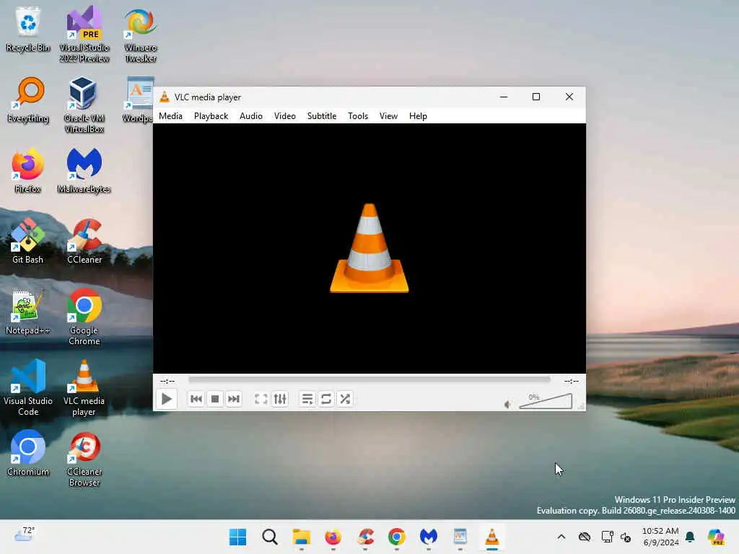Open taskbar Search
Viewport: 739px width, 554px height.
pos(270,537)
